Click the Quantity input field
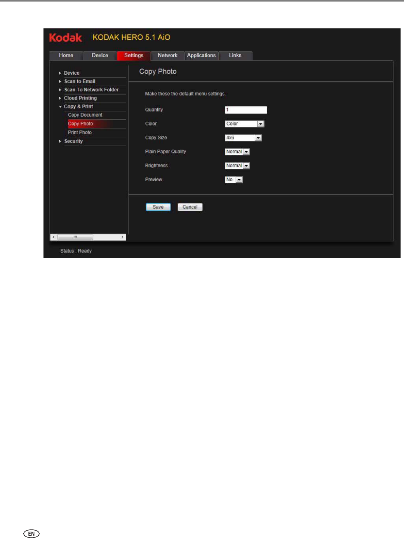Image resolution: width=404 pixels, height=538 pixels. coord(246,110)
